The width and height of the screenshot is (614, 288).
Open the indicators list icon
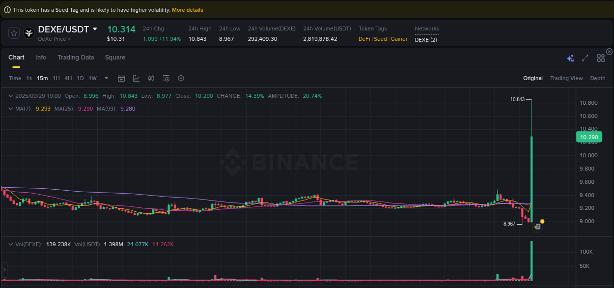coord(166,78)
